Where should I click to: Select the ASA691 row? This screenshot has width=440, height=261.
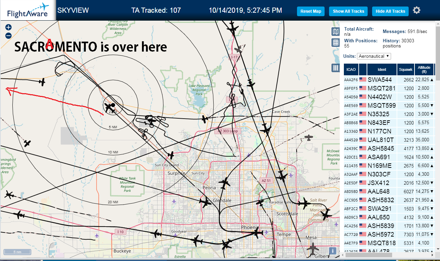[x=389, y=157]
